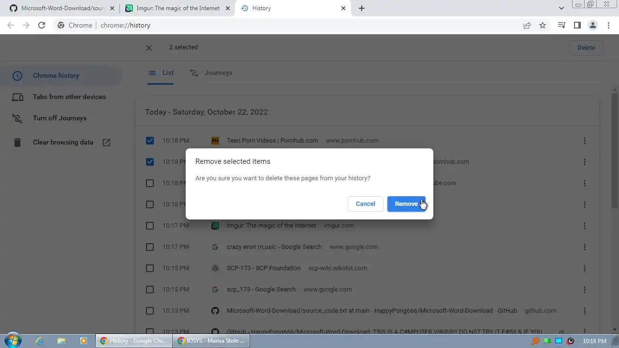This screenshot has height=348, width=619.
Task: Open media controls icon in toolbar
Action: [x=561, y=25]
